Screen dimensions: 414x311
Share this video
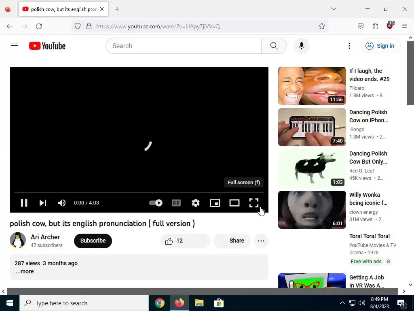click(232, 241)
